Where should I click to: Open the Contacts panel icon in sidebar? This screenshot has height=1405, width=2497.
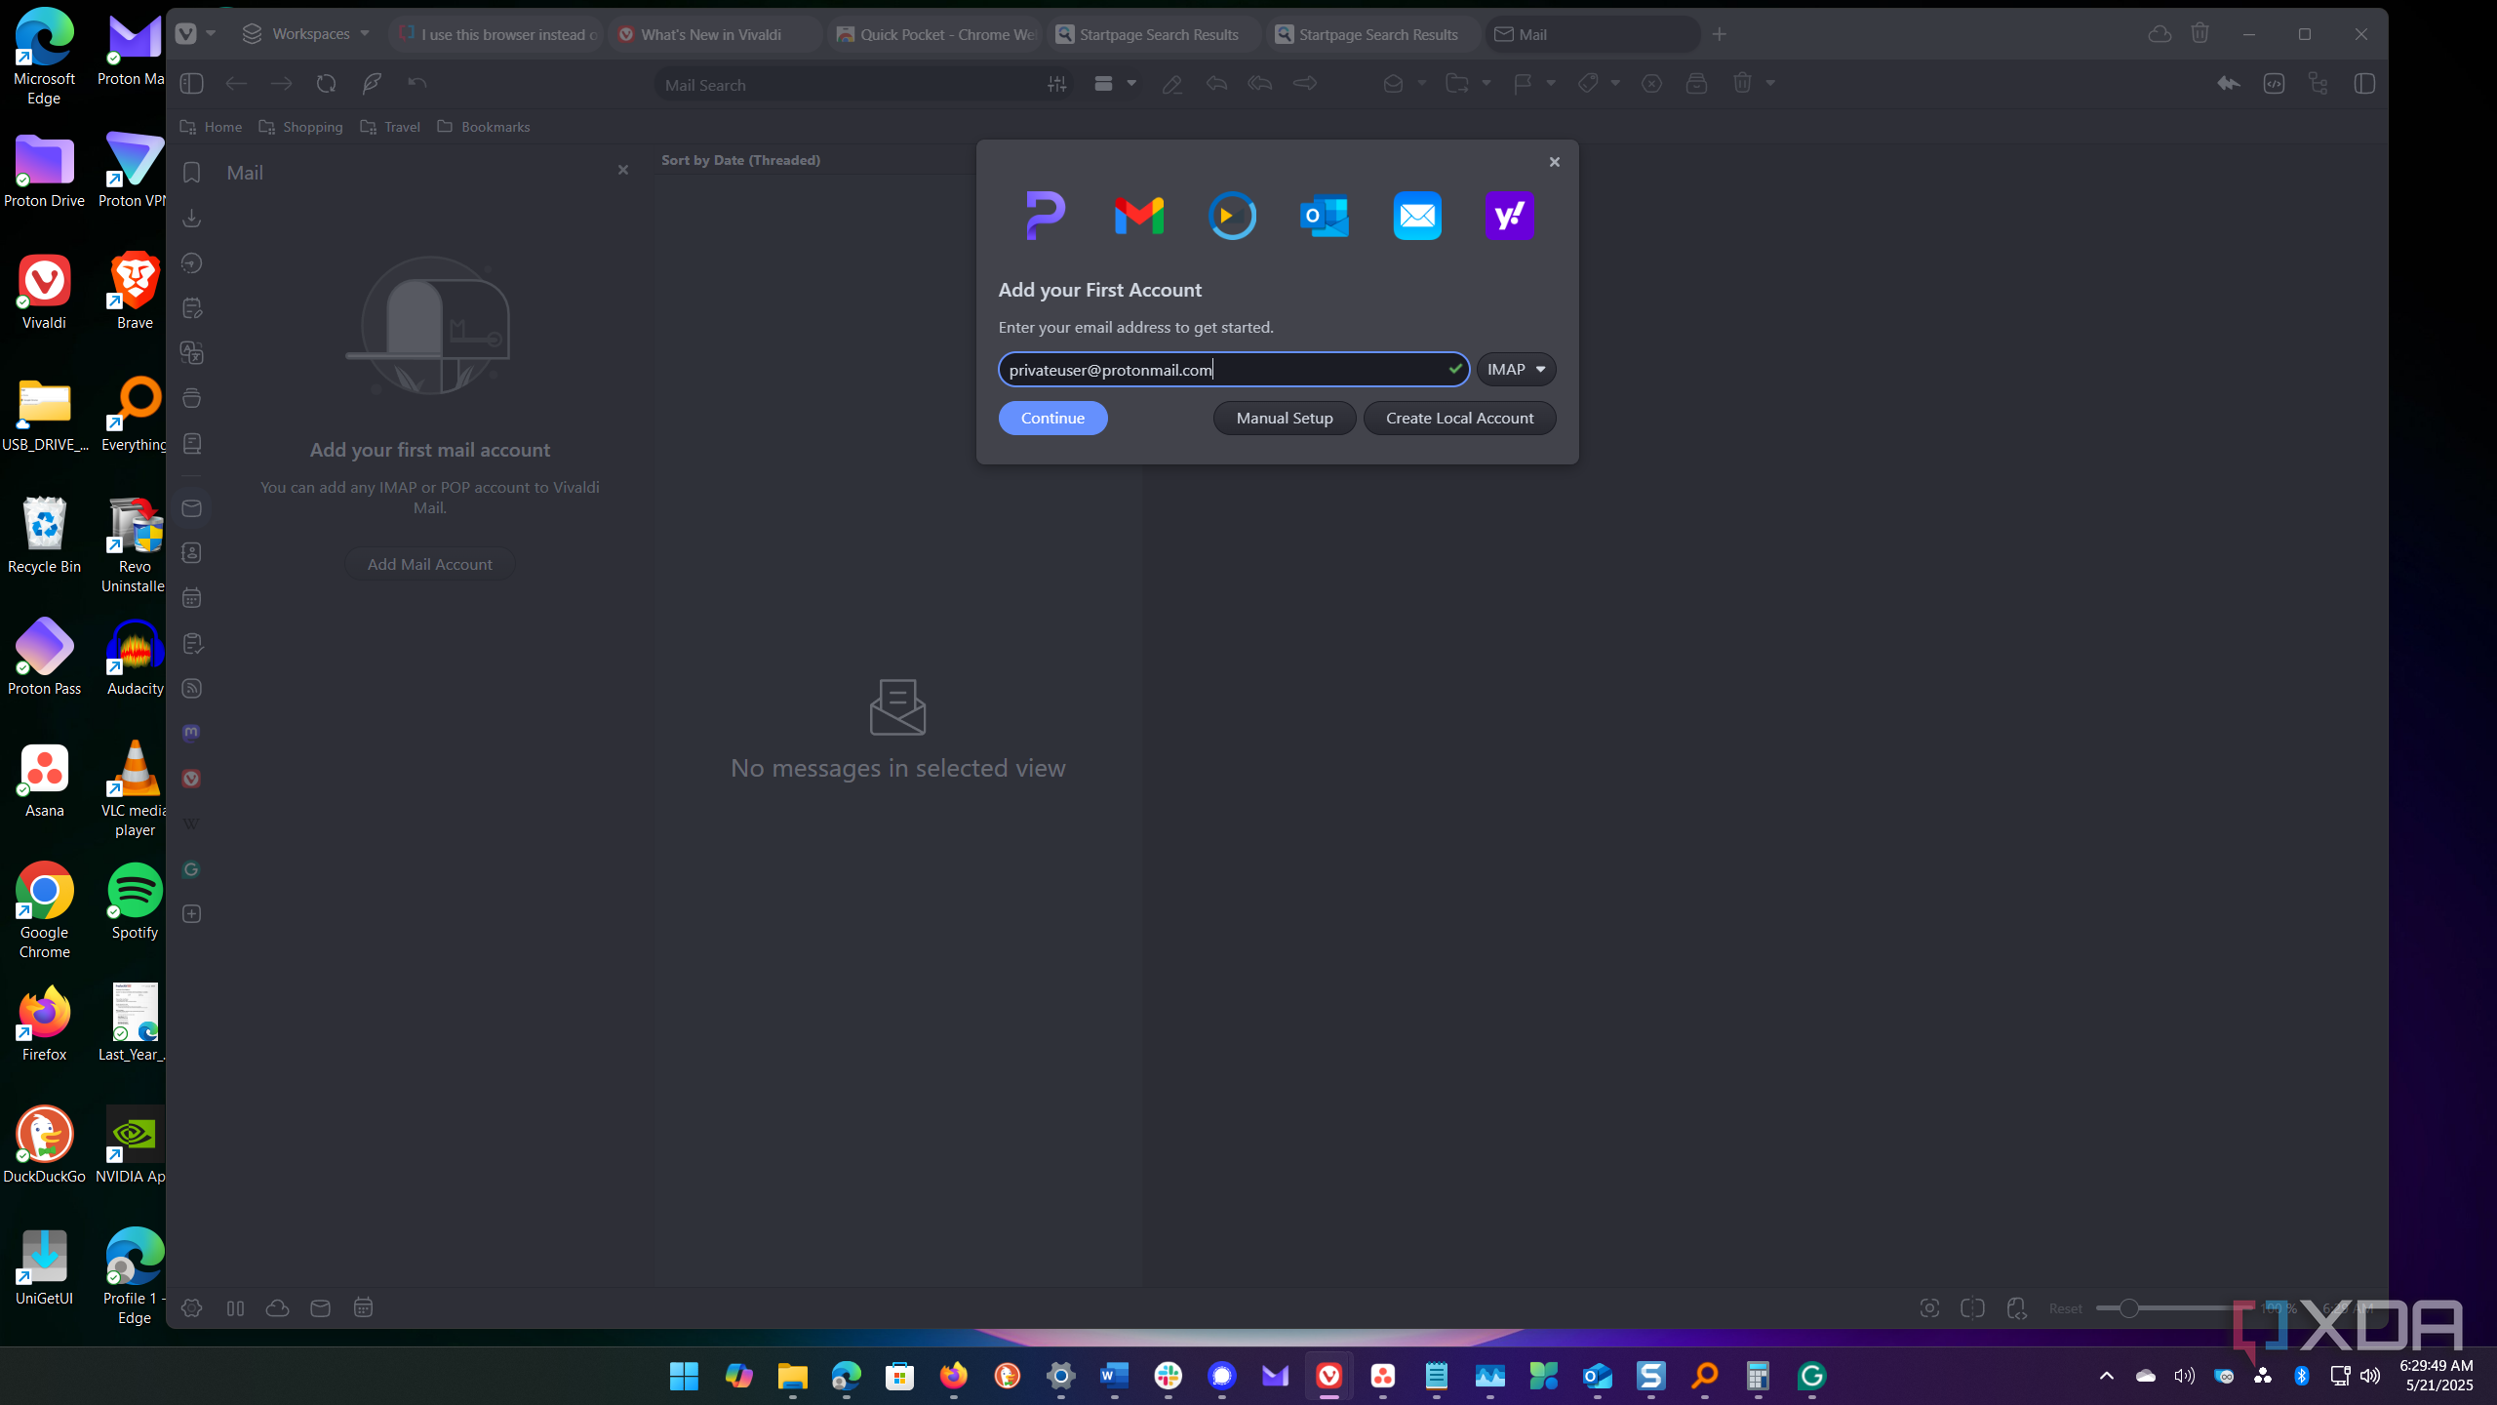(191, 553)
